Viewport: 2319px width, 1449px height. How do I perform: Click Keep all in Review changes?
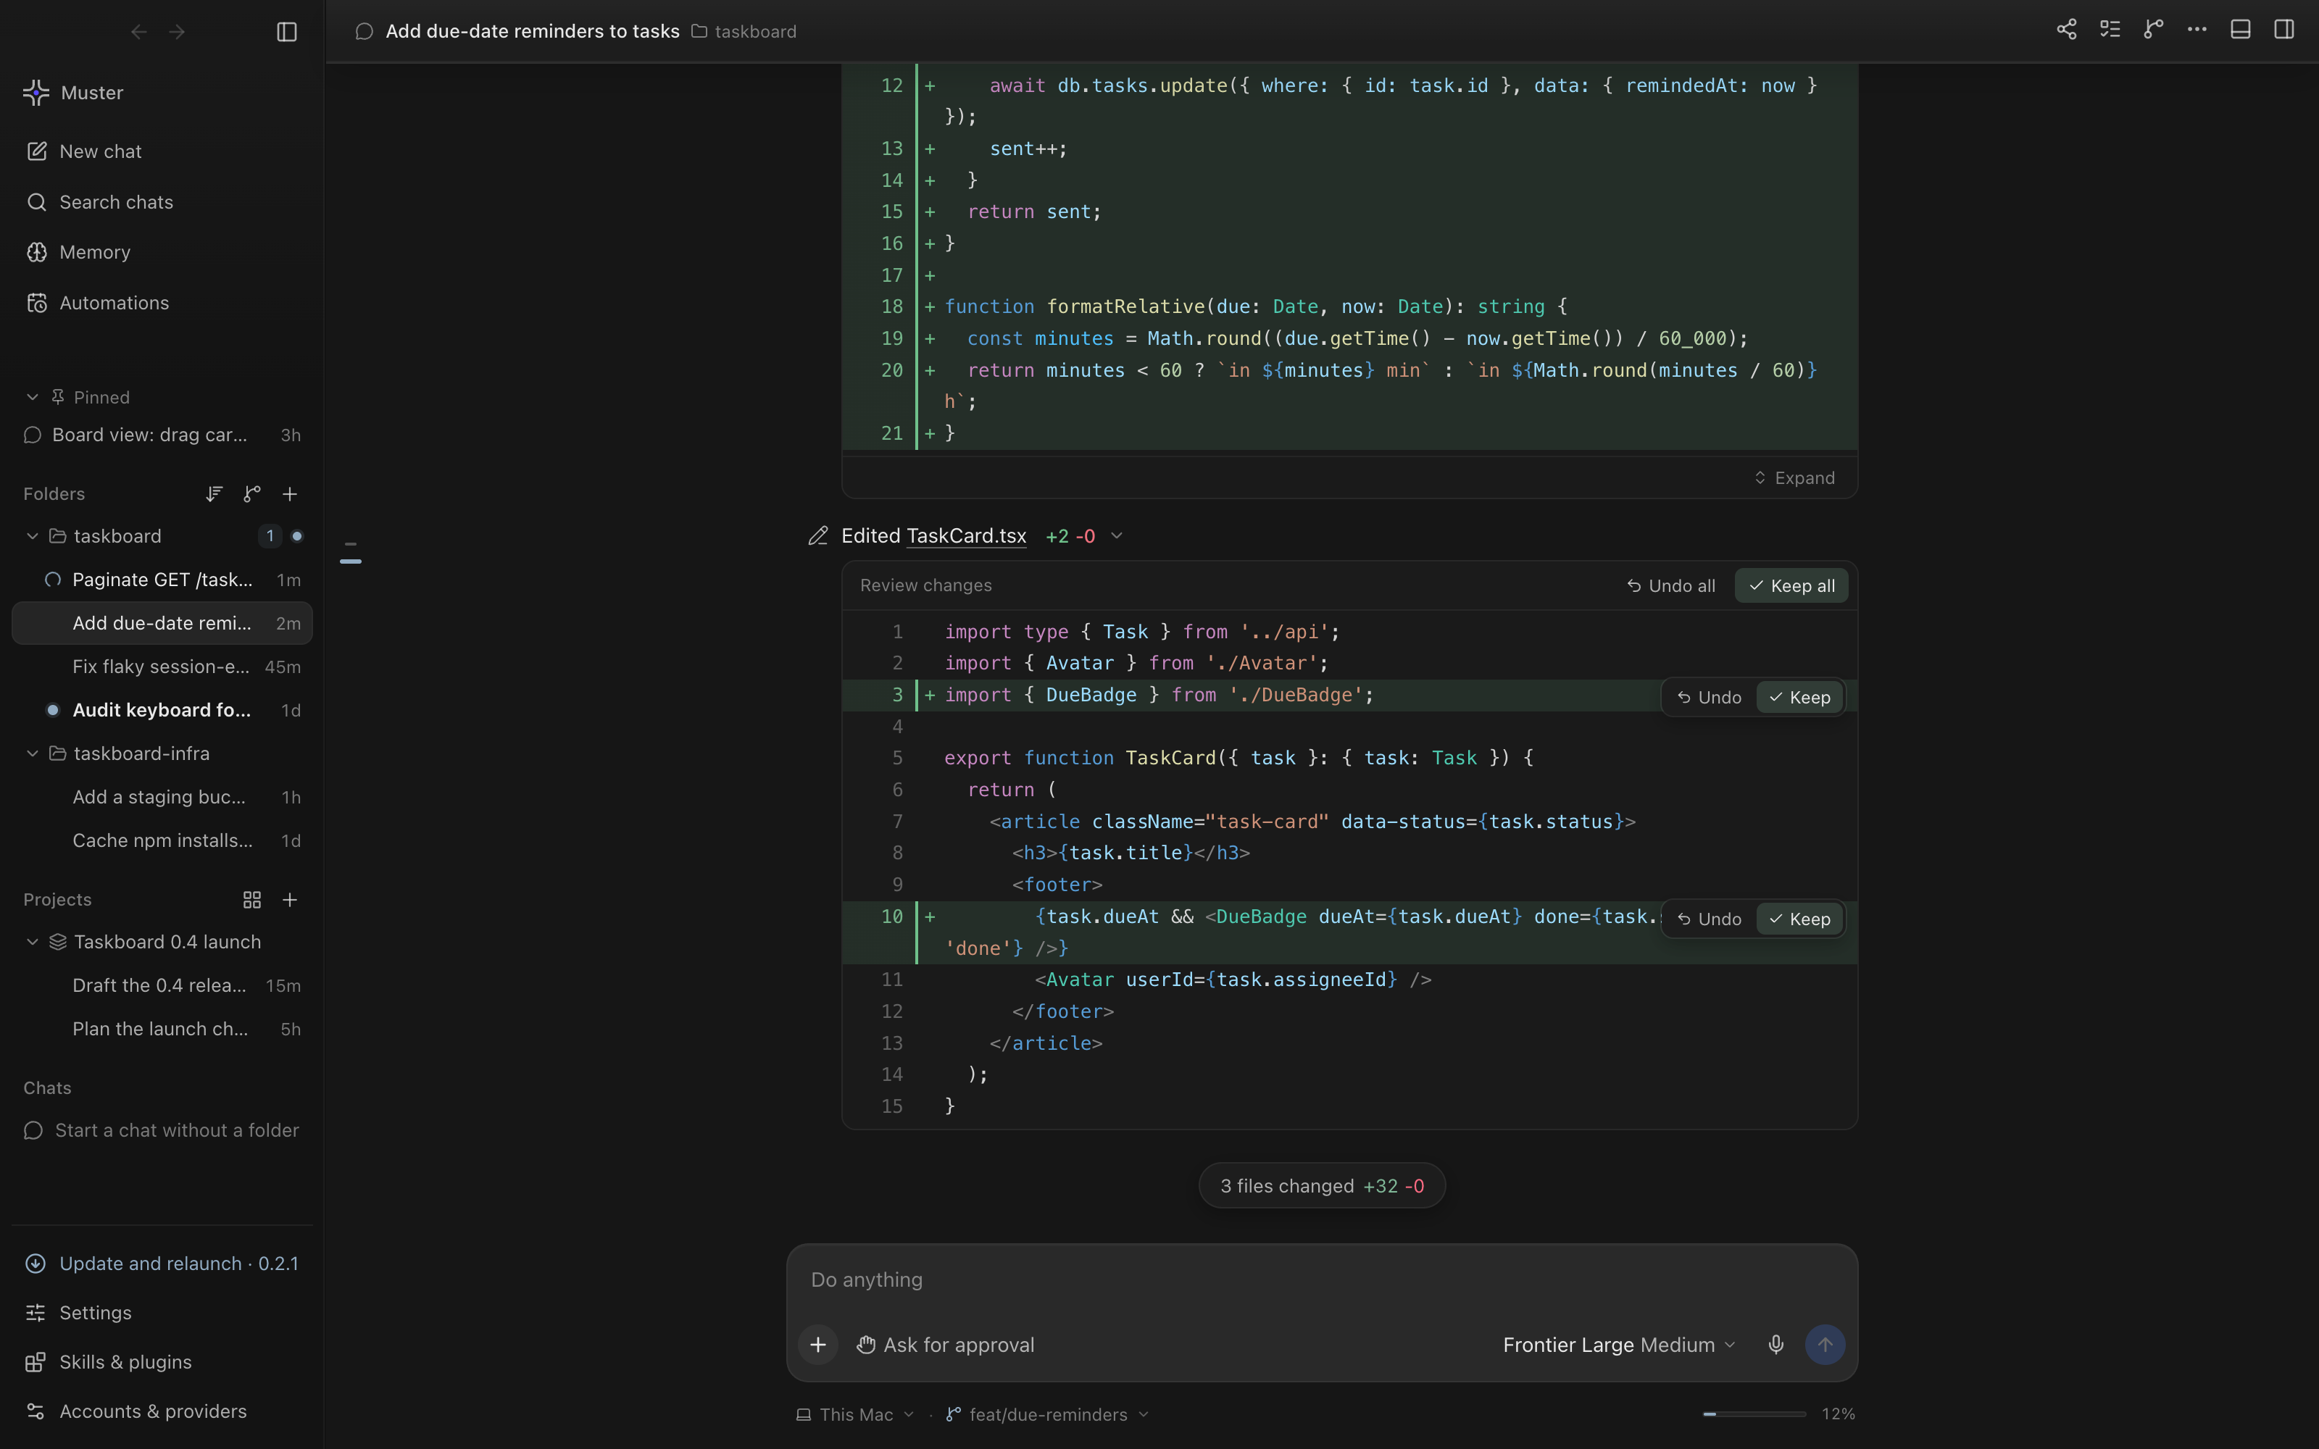(1791, 585)
